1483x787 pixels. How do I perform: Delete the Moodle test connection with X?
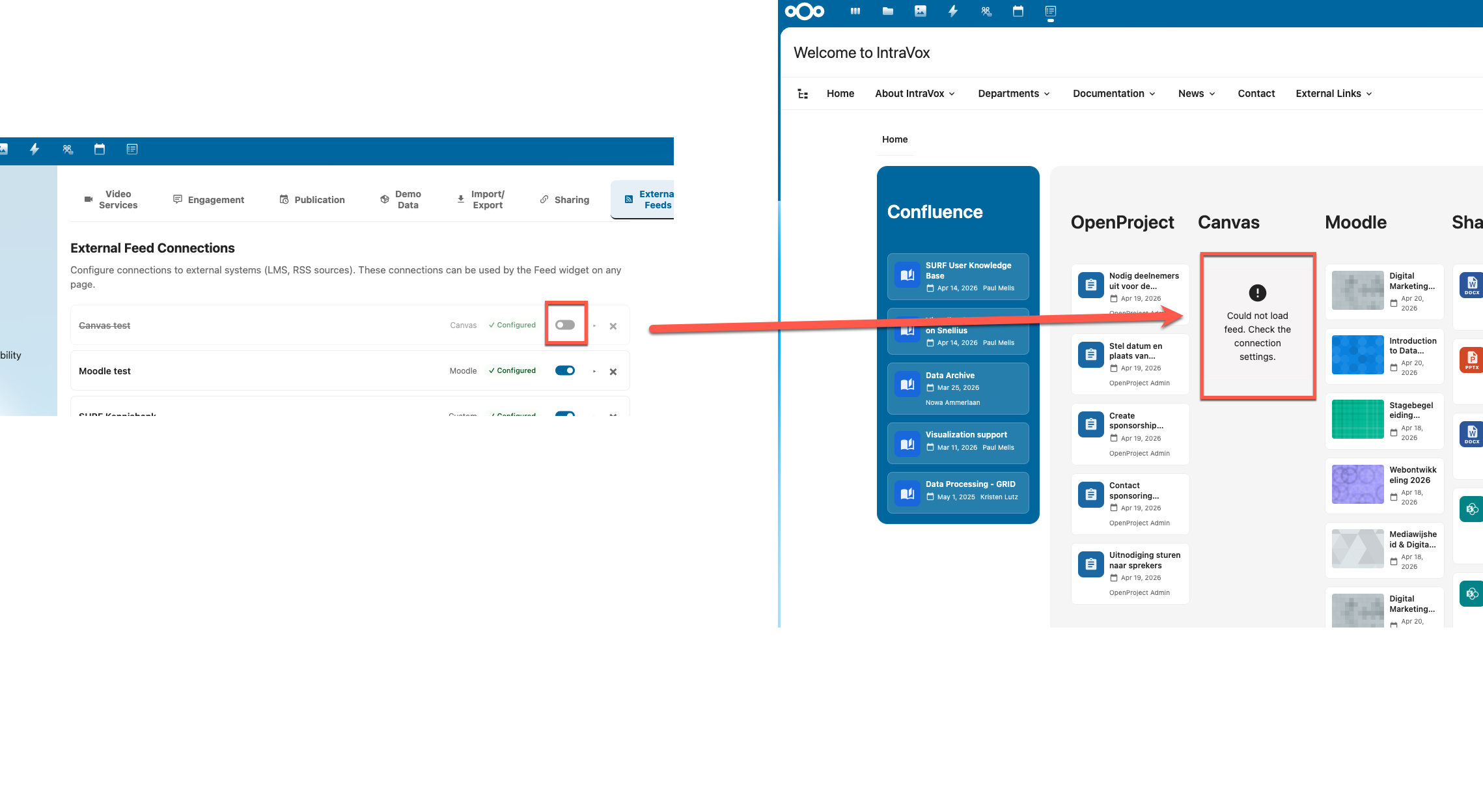click(613, 372)
